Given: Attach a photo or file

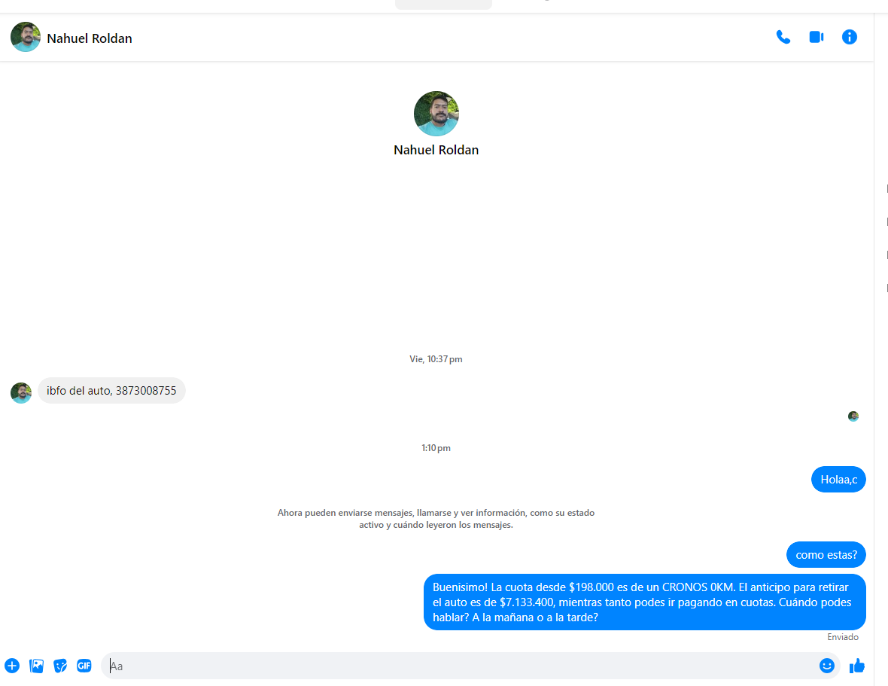Looking at the screenshot, I should pyautogui.click(x=36, y=666).
